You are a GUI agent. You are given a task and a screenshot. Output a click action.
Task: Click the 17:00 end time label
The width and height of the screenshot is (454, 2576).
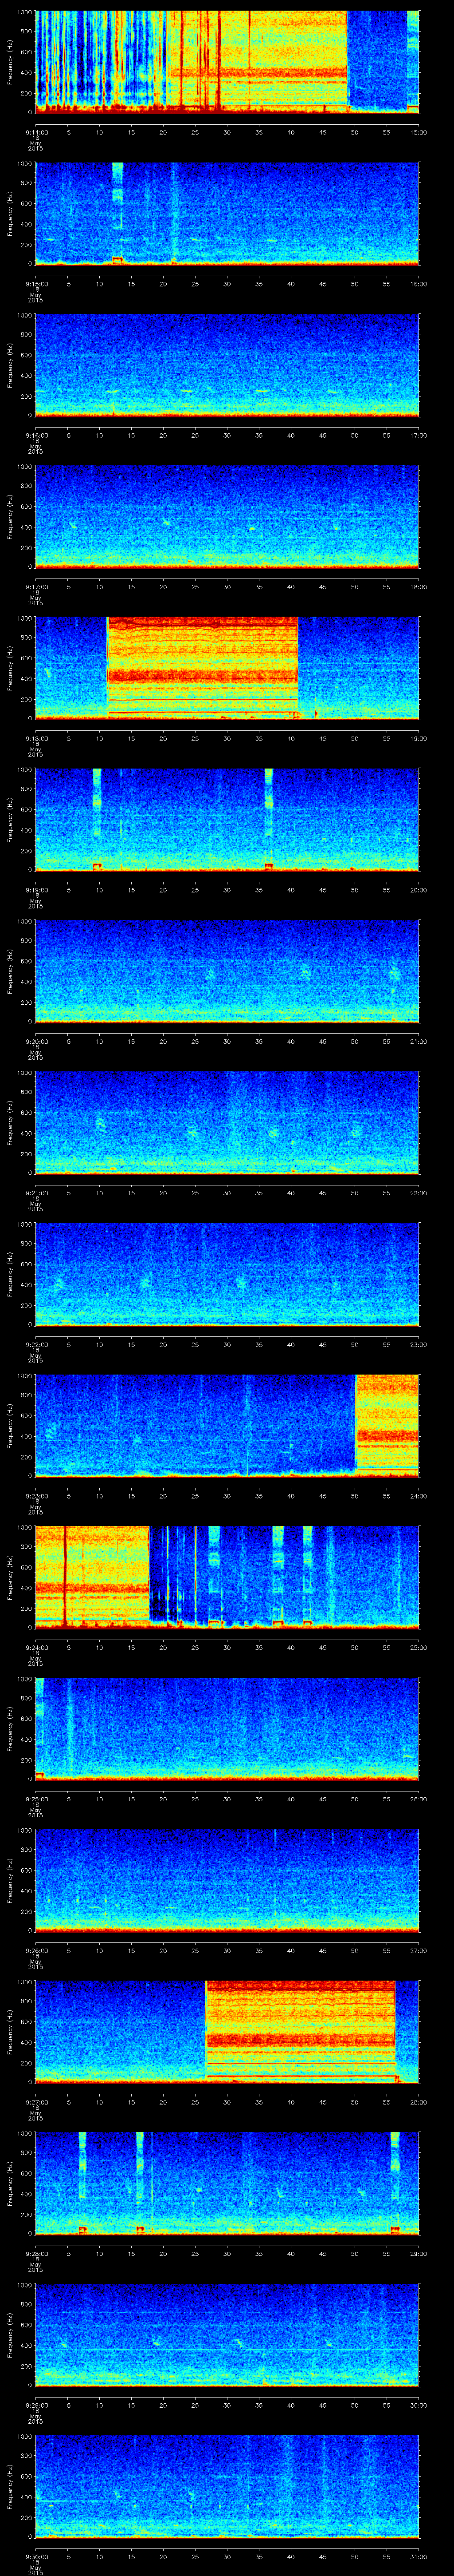click(419, 435)
